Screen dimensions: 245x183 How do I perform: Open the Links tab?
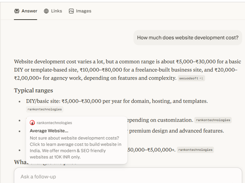pyautogui.click(x=53, y=11)
